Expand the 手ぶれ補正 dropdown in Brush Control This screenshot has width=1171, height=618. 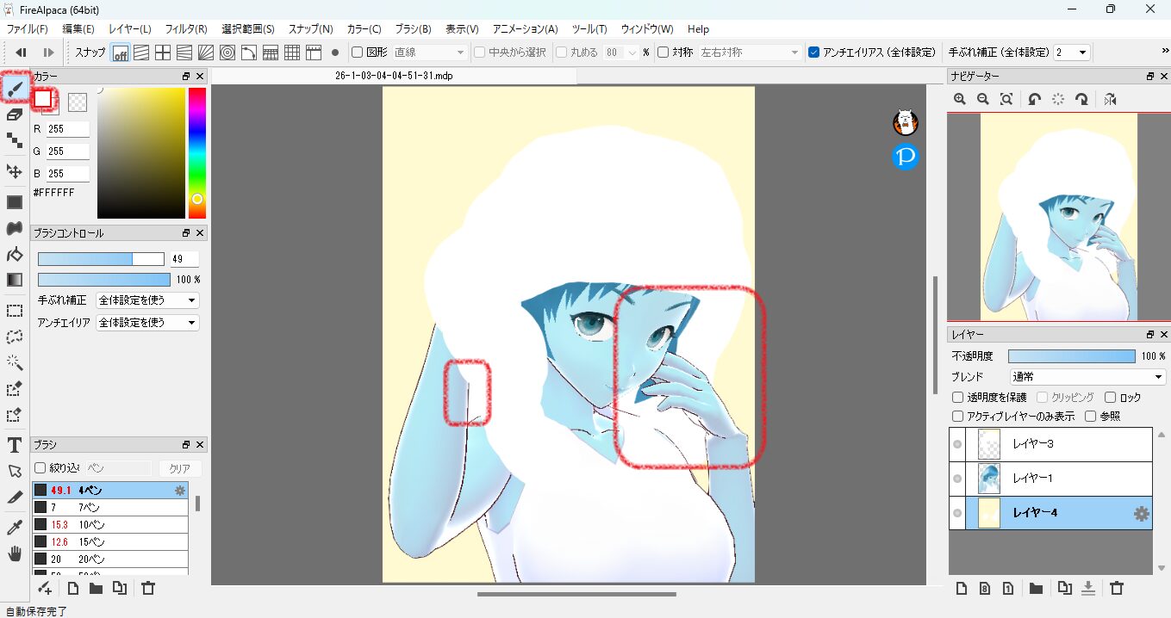(147, 300)
